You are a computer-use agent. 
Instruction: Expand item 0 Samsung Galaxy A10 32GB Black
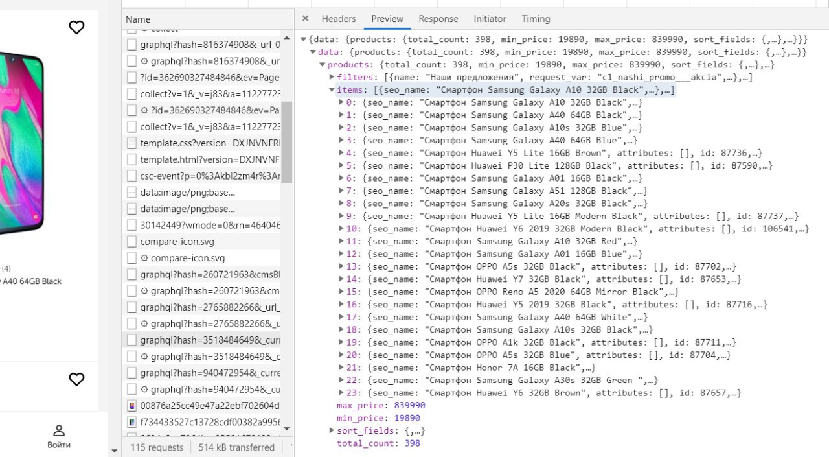click(342, 102)
